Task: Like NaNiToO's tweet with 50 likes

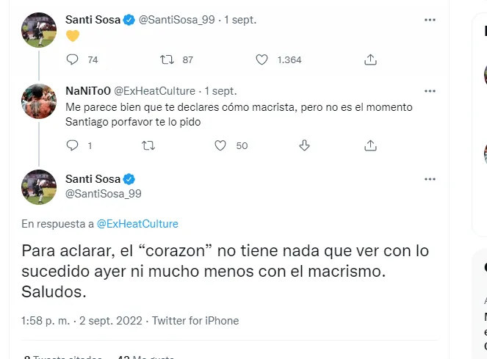Action: click(220, 145)
